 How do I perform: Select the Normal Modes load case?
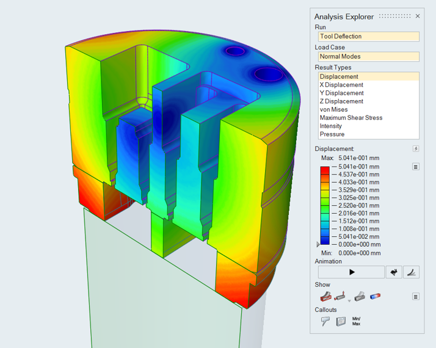pyautogui.click(x=368, y=56)
